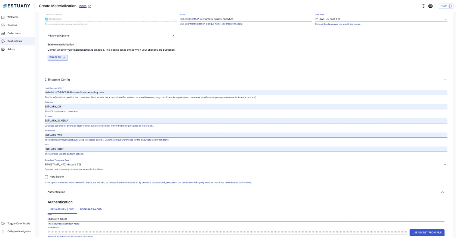Click the RuheeShrestha/ name prefix
The image size is (456, 237).
pyautogui.click(x=189, y=19)
